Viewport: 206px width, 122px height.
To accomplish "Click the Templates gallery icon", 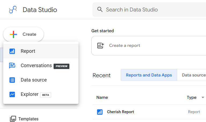I will (13, 119).
